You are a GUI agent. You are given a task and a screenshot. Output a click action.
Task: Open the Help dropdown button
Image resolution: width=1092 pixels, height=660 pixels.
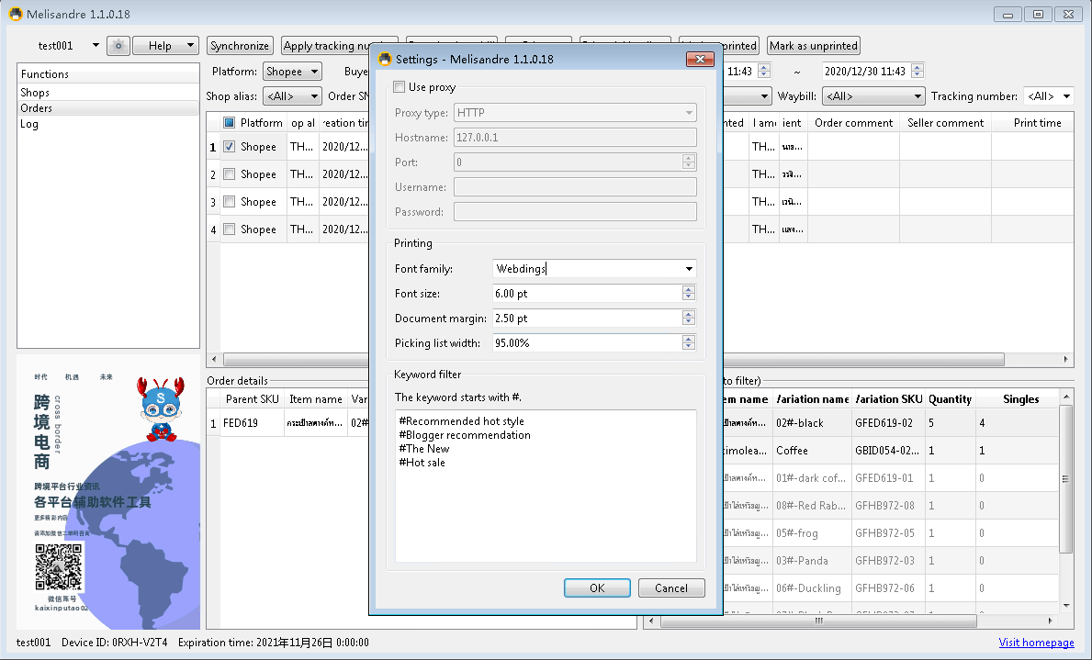point(165,46)
